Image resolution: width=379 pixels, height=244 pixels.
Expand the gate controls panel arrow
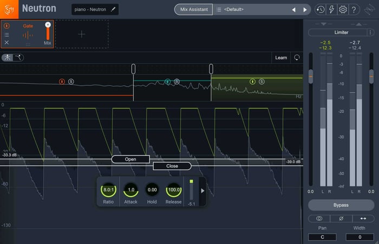coord(202,191)
